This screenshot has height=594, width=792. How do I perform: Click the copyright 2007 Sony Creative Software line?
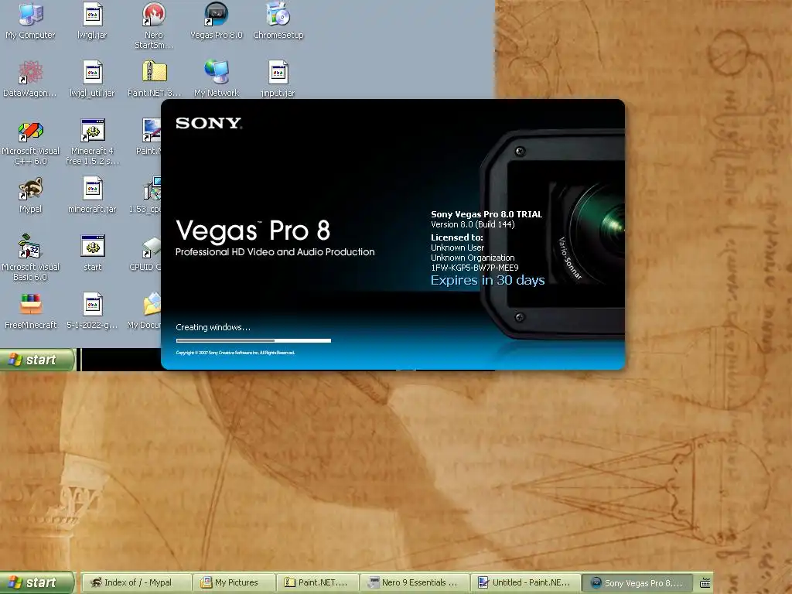pyautogui.click(x=235, y=353)
